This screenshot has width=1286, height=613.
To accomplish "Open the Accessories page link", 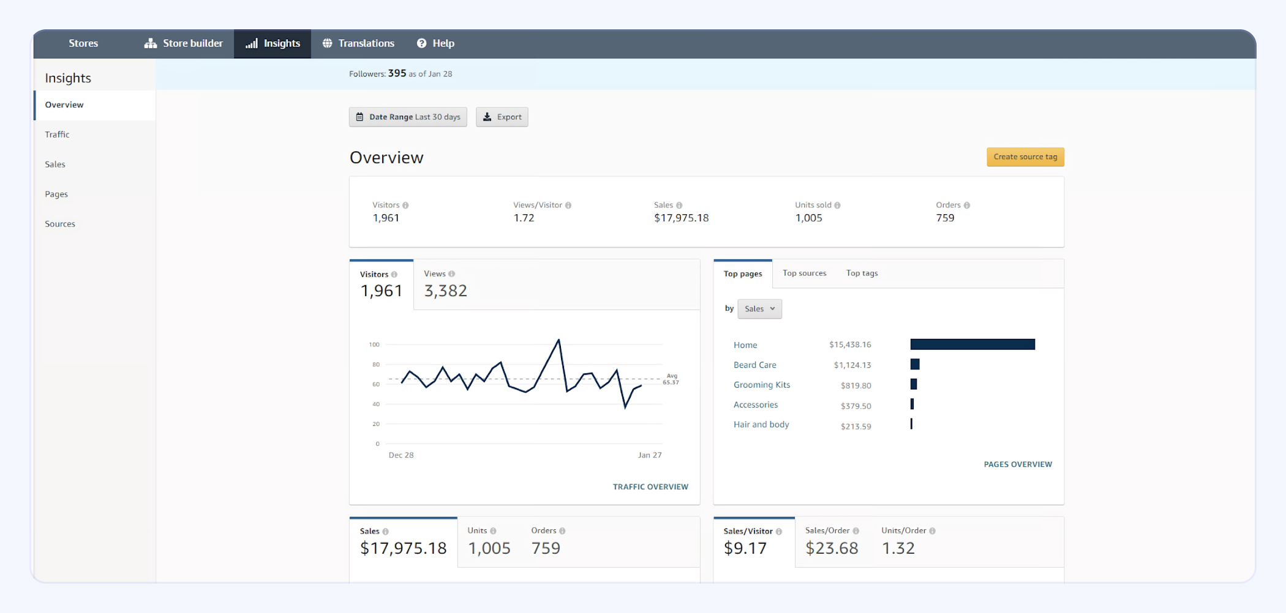I will pyautogui.click(x=756, y=405).
